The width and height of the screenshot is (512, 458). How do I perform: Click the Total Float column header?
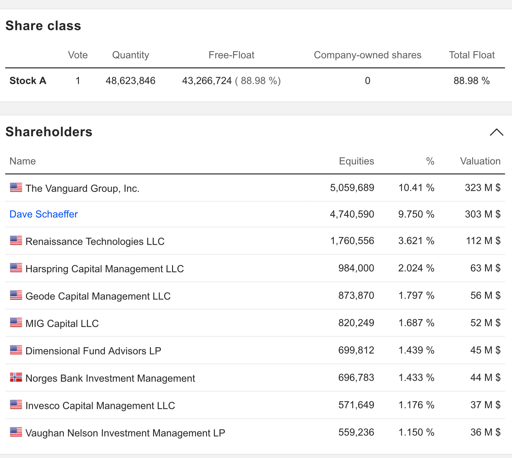point(472,55)
